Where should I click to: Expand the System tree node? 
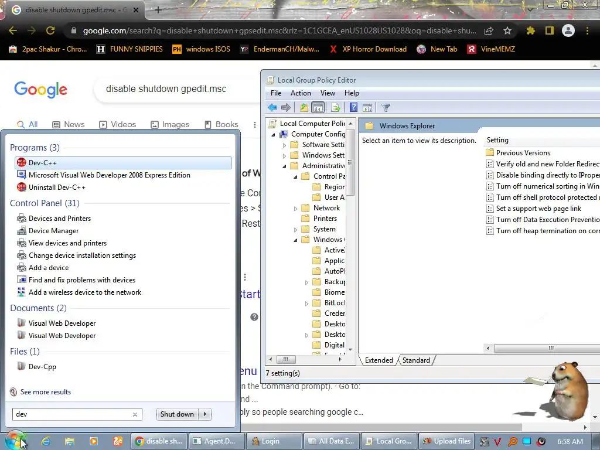click(x=295, y=230)
